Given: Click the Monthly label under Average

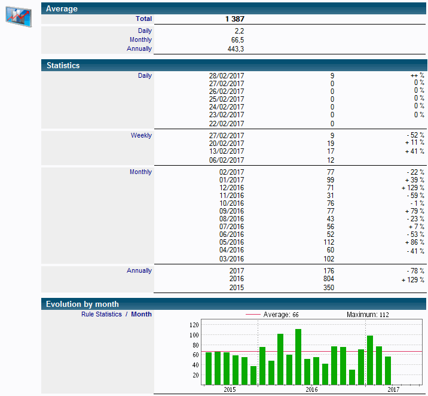Looking at the screenshot, I should coord(140,40).
